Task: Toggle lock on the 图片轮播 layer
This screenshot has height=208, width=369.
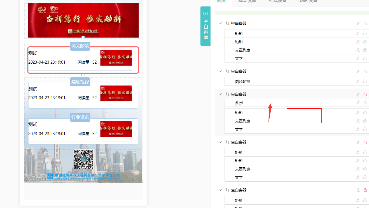Action: (365, 81)
